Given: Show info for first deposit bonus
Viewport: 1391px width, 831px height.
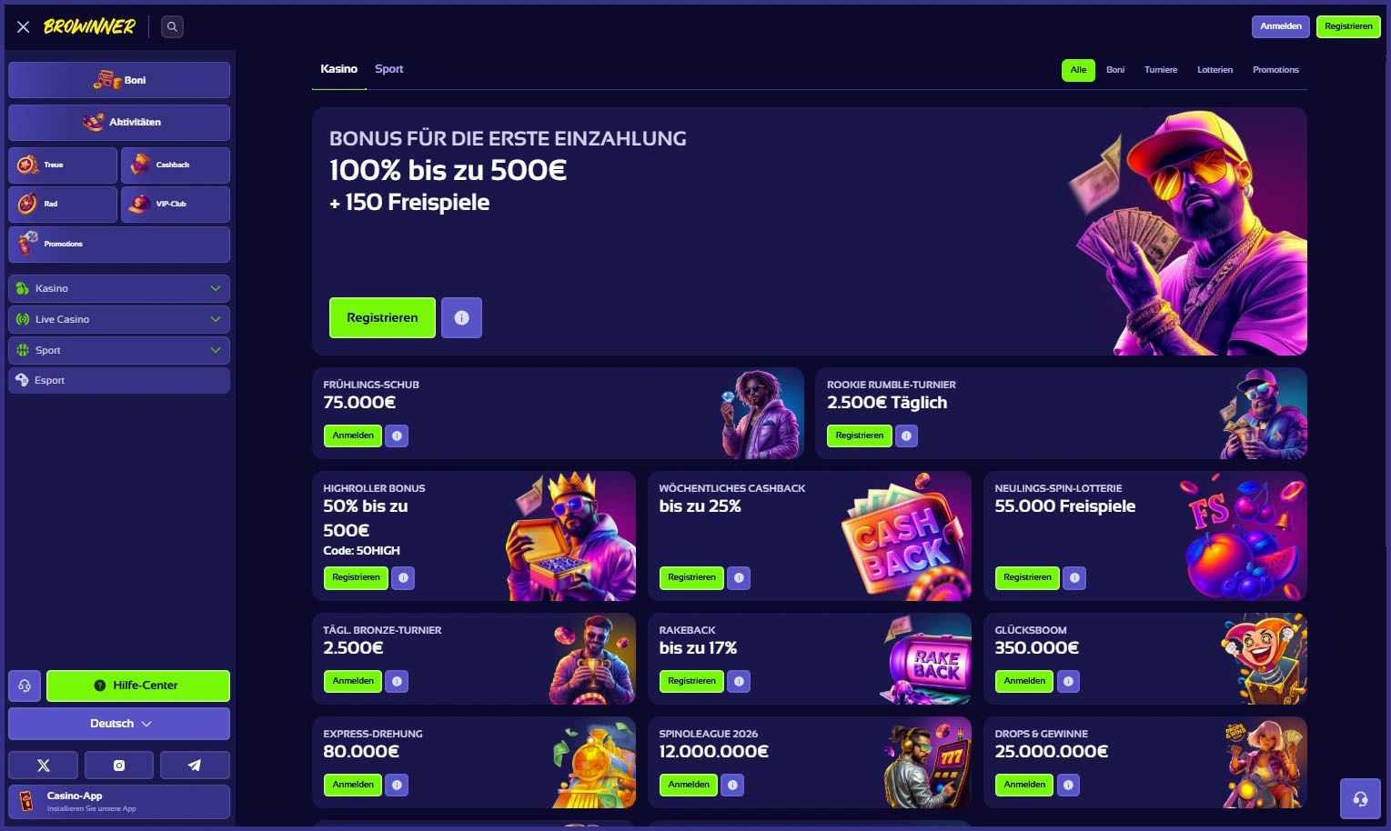Looking at the screenshot, I should click(461, 318).
